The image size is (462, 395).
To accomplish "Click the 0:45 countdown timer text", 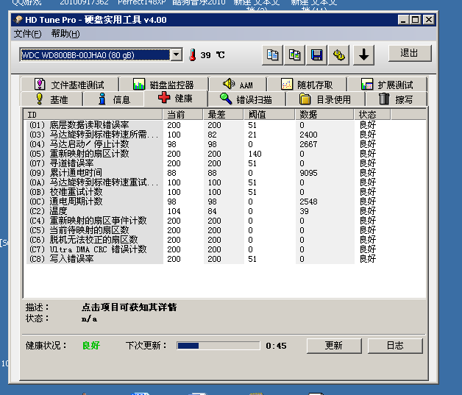I will click(x=276, y=346).
